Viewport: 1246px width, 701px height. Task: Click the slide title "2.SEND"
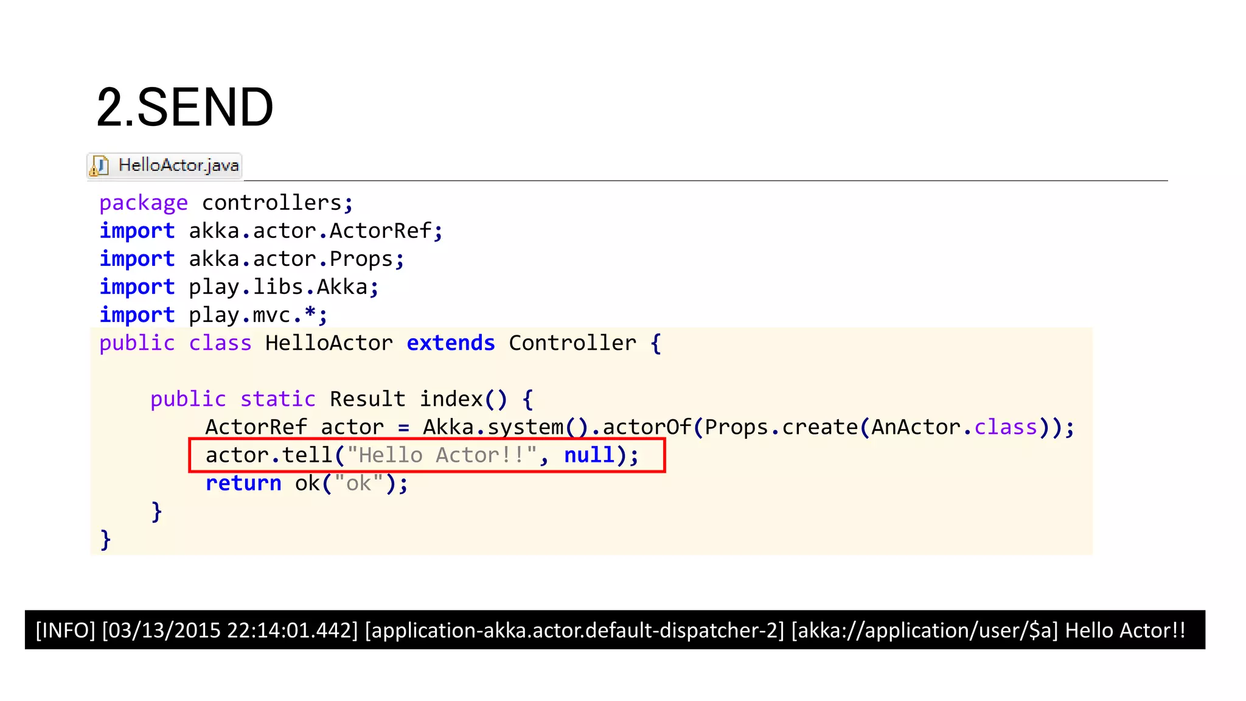[x=185, y=107]
